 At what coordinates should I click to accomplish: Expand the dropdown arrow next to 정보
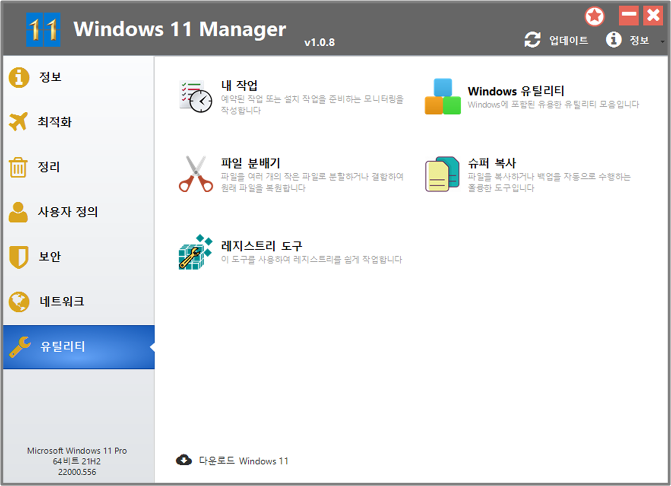pyautogui.click(x=662, y=42)
